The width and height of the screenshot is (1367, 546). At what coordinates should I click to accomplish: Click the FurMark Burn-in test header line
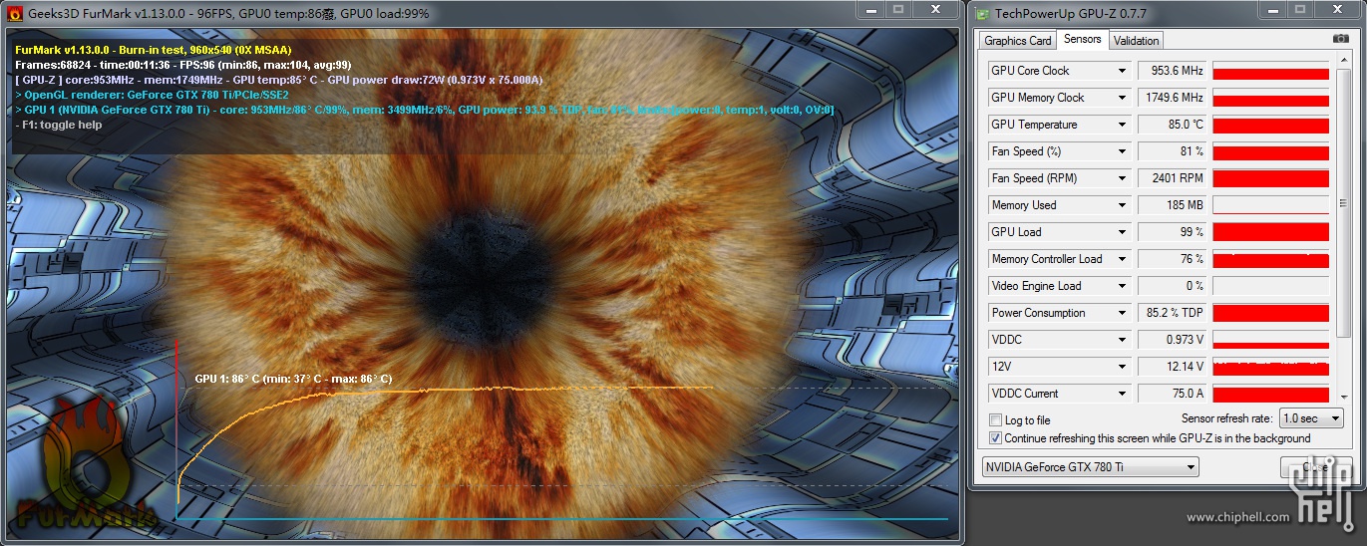(154, 49)
